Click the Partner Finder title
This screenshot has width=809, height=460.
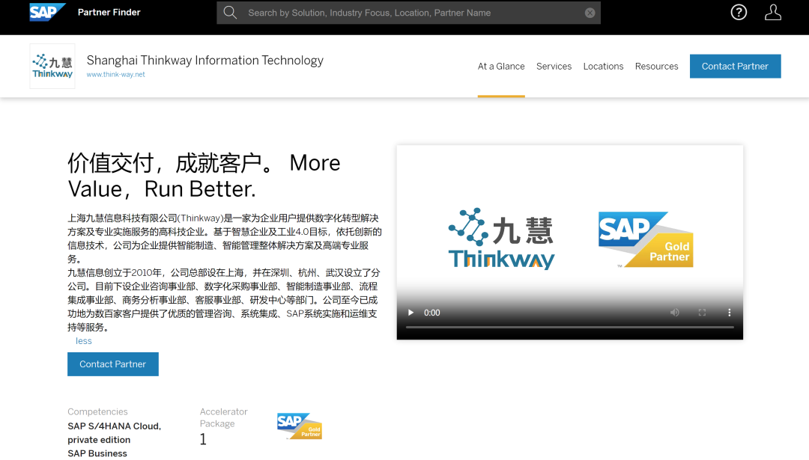(109, 12)
